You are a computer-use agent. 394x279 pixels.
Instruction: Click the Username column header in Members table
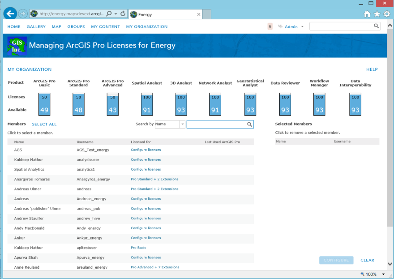[x=85, y=142]
